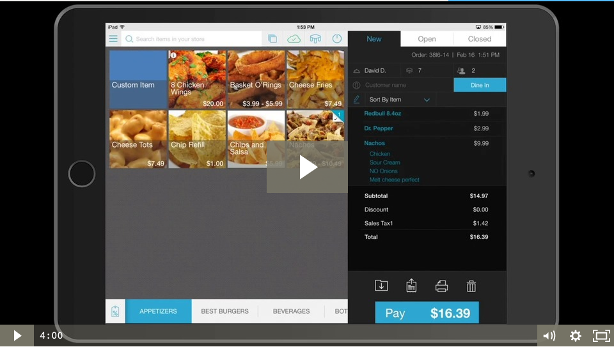
Task: Click the Total $16.39 row
Action: click(x=426, y=237)
